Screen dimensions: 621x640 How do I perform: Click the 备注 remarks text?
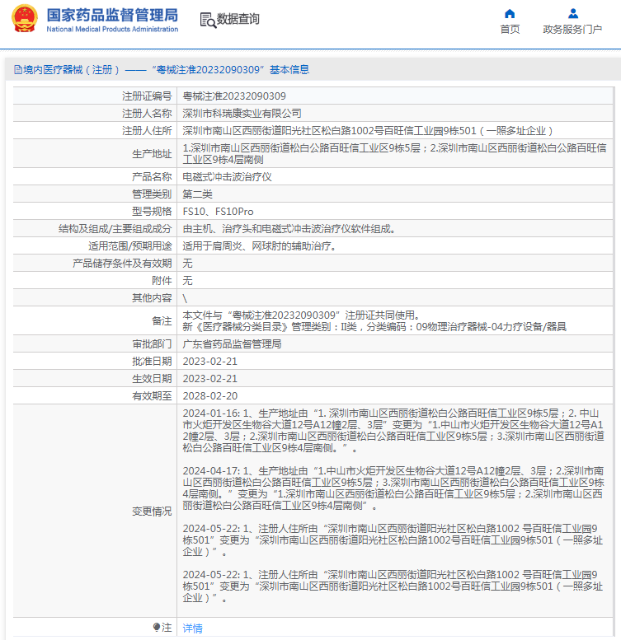(x=374, y=321)
